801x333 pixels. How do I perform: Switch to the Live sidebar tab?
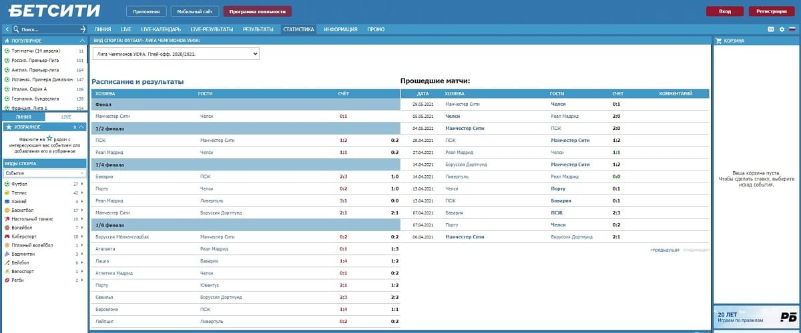[x=66, y=117]
